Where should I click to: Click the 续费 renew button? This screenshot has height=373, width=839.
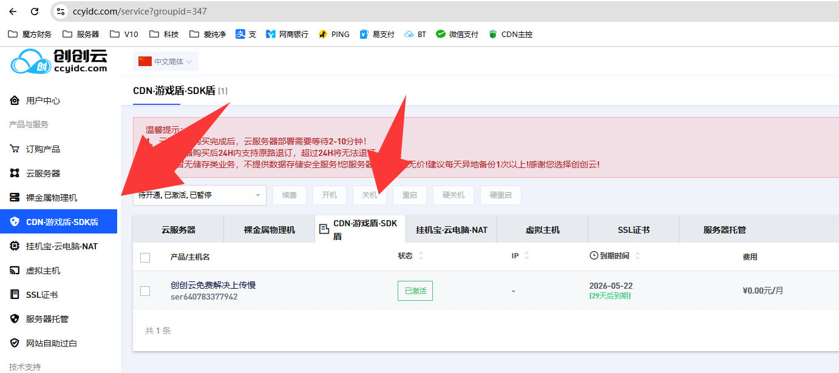tap(290, 195)
